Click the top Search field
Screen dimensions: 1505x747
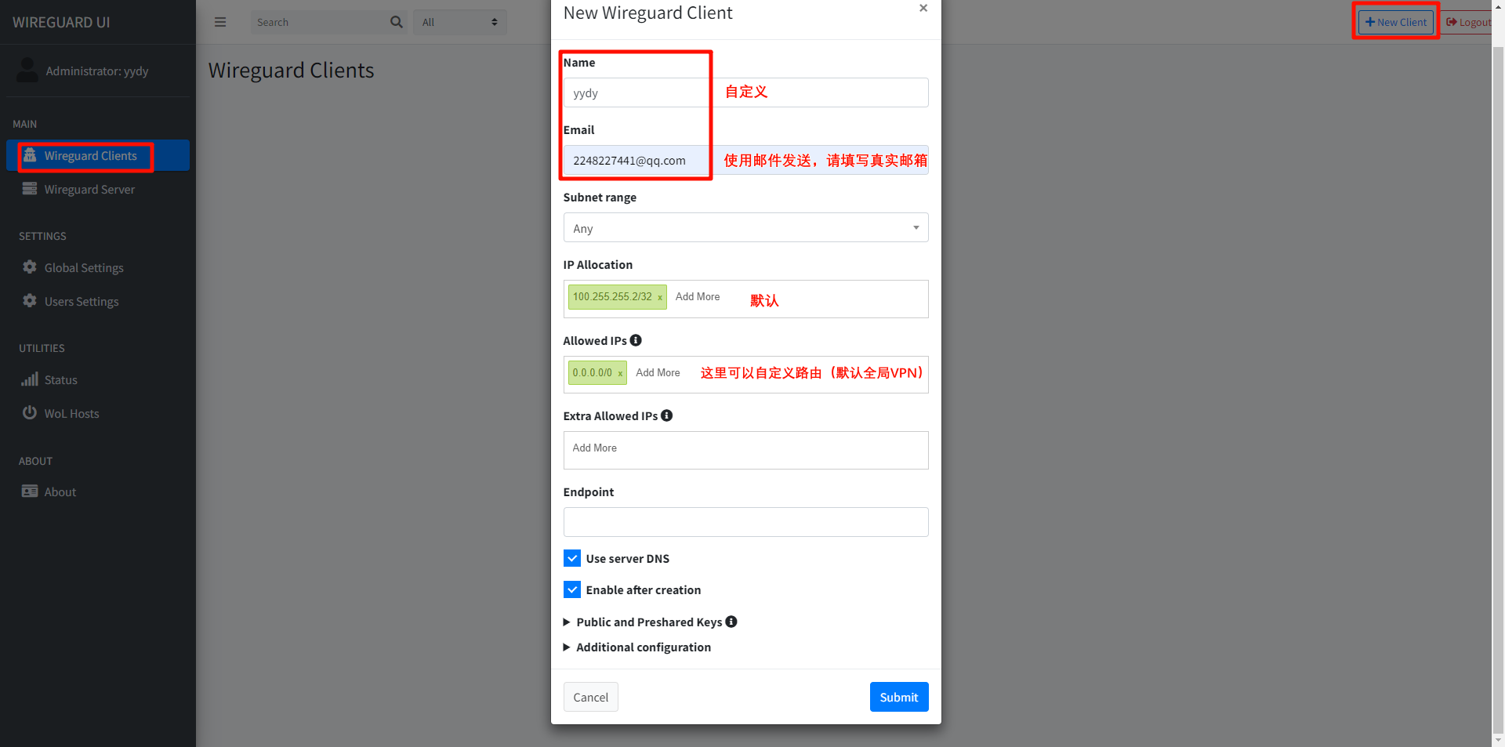click(x=319, y=22)
